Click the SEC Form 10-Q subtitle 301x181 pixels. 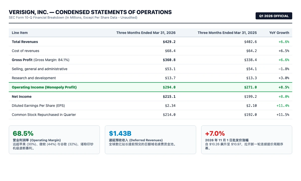pos(73,18)
